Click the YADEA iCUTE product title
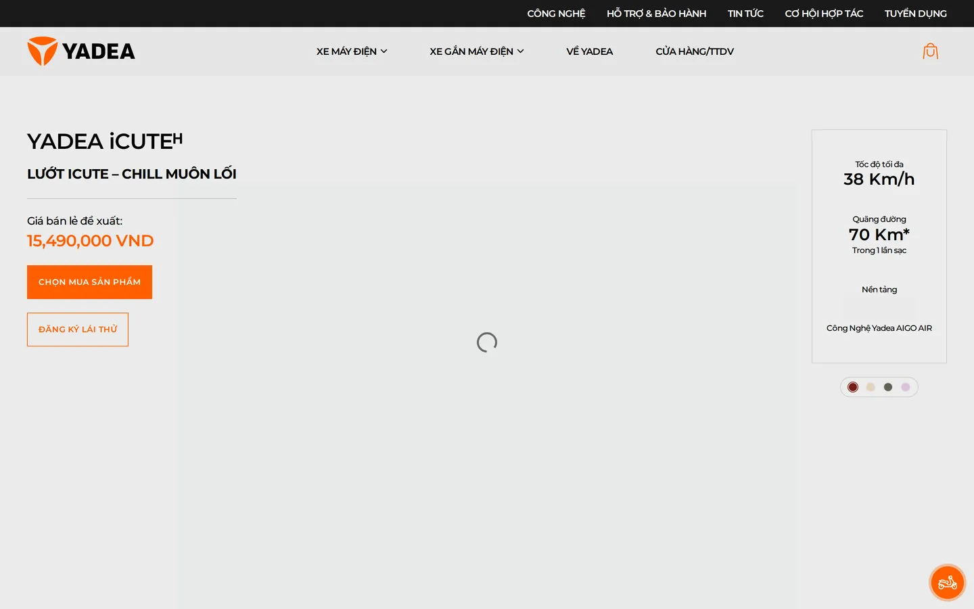 105,141
